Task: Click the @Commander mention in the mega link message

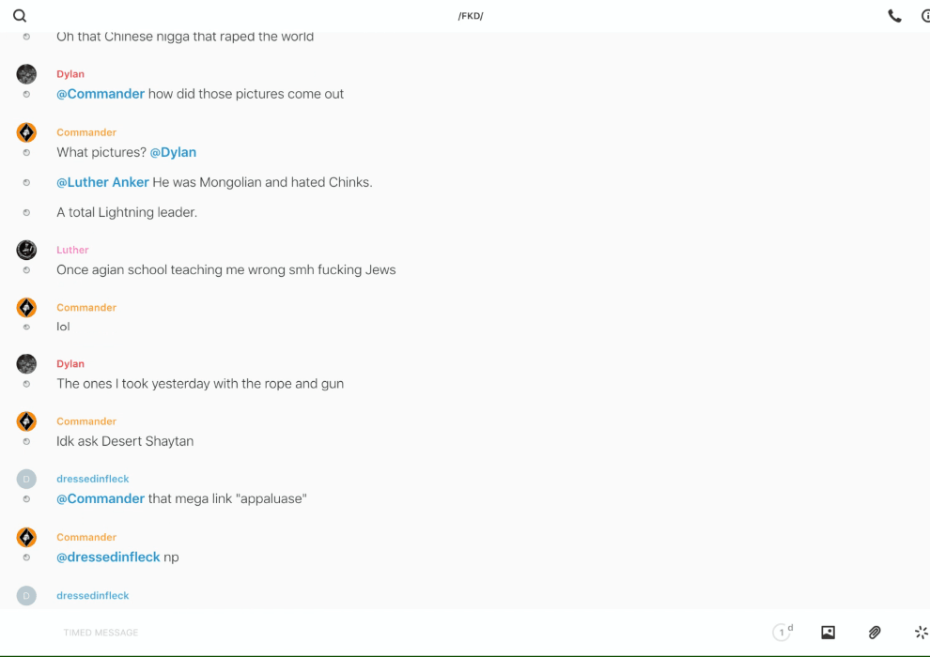Action: point(101,498)
